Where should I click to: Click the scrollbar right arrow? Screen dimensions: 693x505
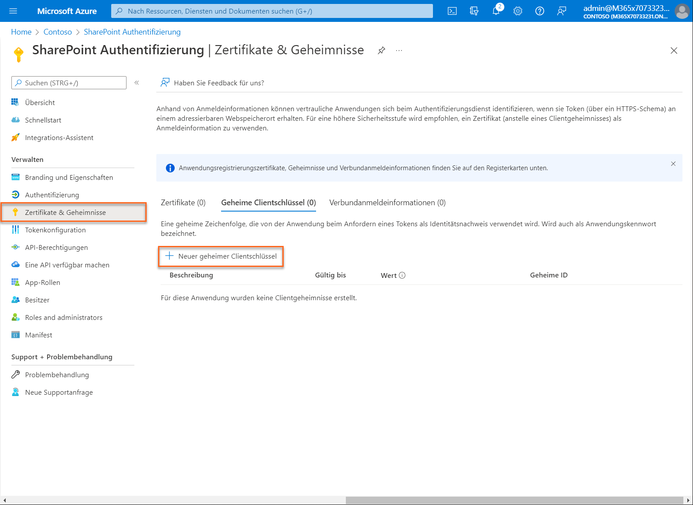tap(688, 500)
